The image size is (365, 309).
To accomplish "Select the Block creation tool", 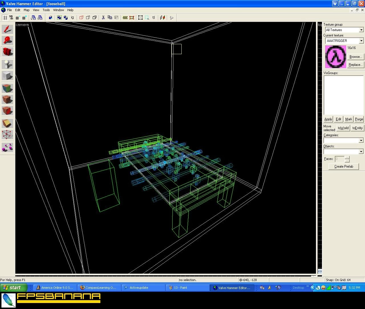I will pyautogui.click(x=7, y=76).
